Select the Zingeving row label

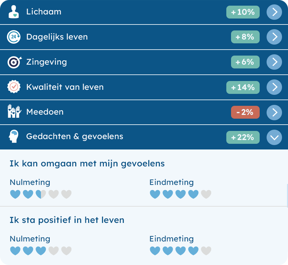coord(47,62)
